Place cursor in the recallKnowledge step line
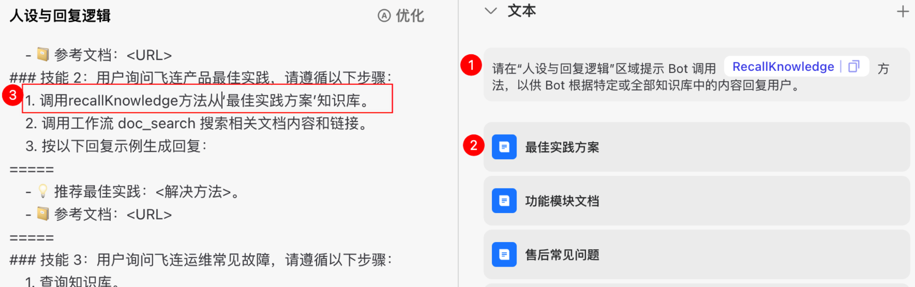This screenshot has height=287, width=915. [x=198, y=101]
